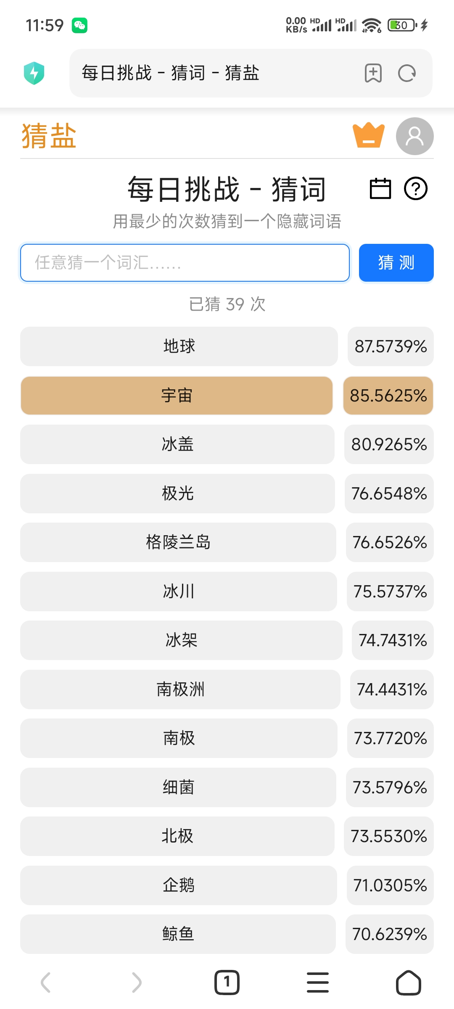This screenshot has height=1009, width=454.
Task: Tap the browser address bar title
Action: (170, 73)
